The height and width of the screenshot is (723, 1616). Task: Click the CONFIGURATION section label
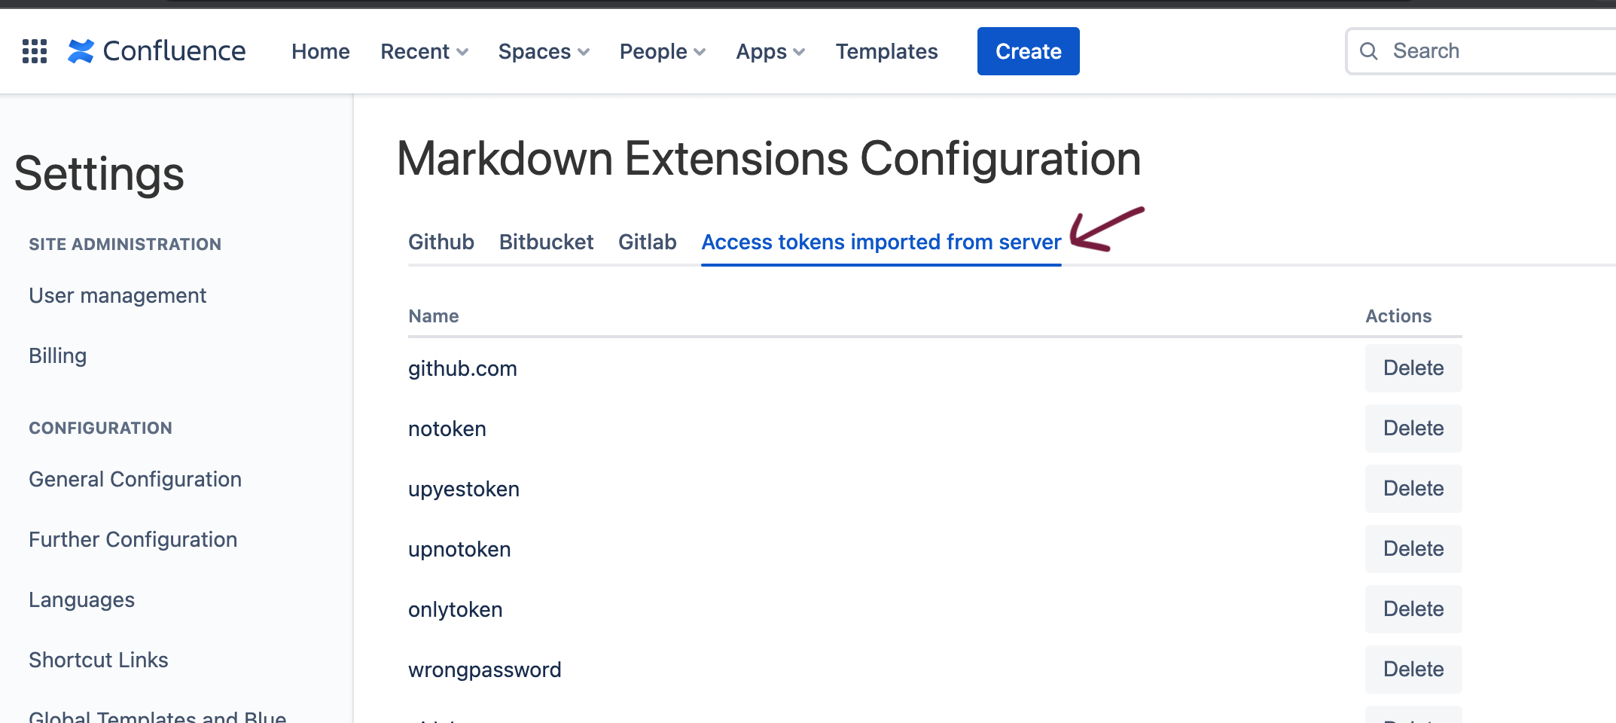(x=101, y=428)
